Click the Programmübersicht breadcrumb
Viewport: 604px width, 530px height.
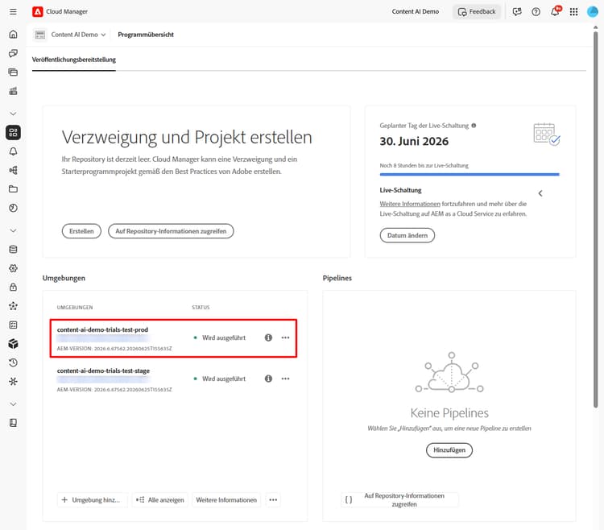[x=146, y=35]
